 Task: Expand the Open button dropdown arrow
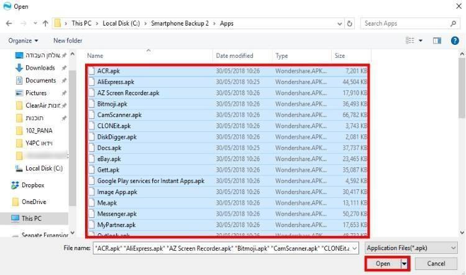click(x=404, y=264)
